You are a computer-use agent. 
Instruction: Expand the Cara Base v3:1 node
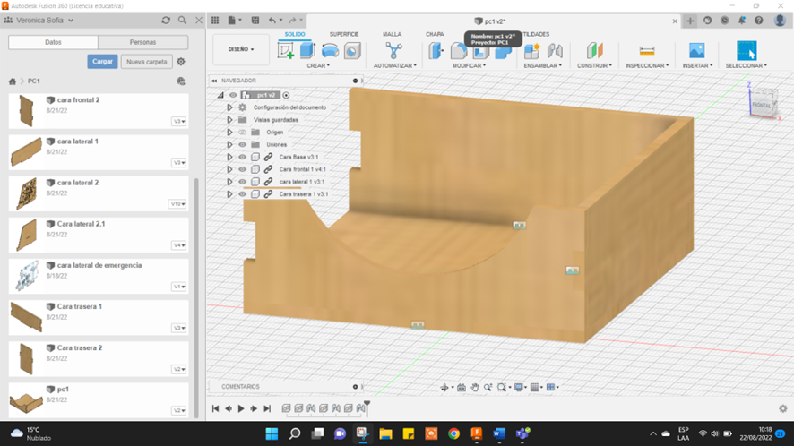tap(229, 157)
